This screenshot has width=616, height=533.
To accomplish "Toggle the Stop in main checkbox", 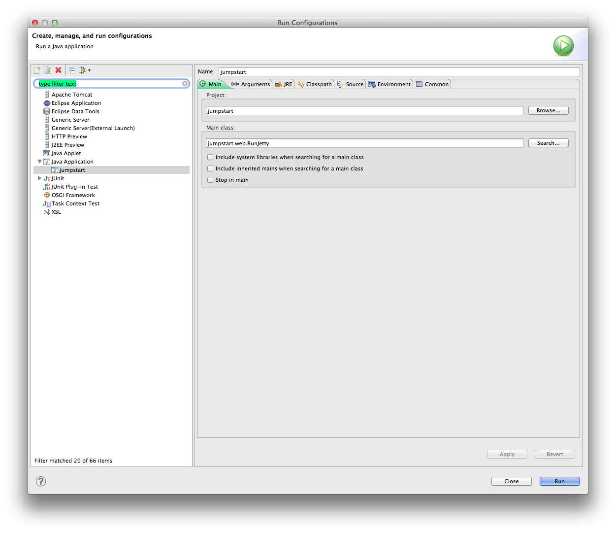I will point(210,180).
